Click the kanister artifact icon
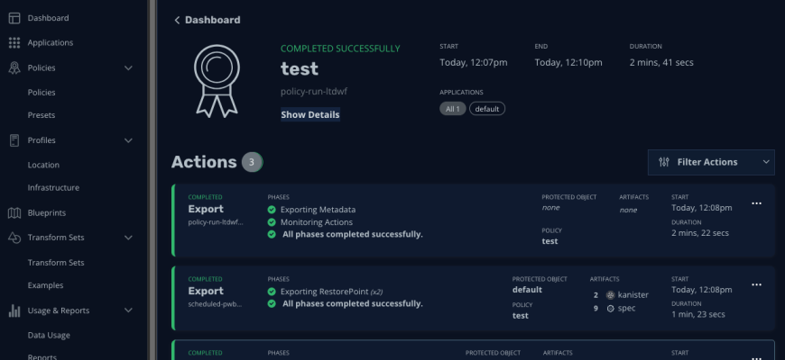 point(611,295)
